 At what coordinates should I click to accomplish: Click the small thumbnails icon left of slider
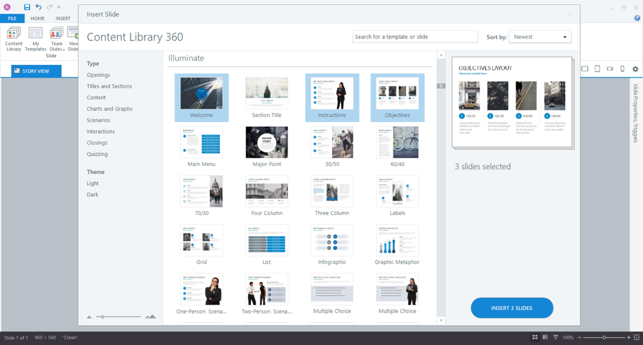tap(89, 317)
